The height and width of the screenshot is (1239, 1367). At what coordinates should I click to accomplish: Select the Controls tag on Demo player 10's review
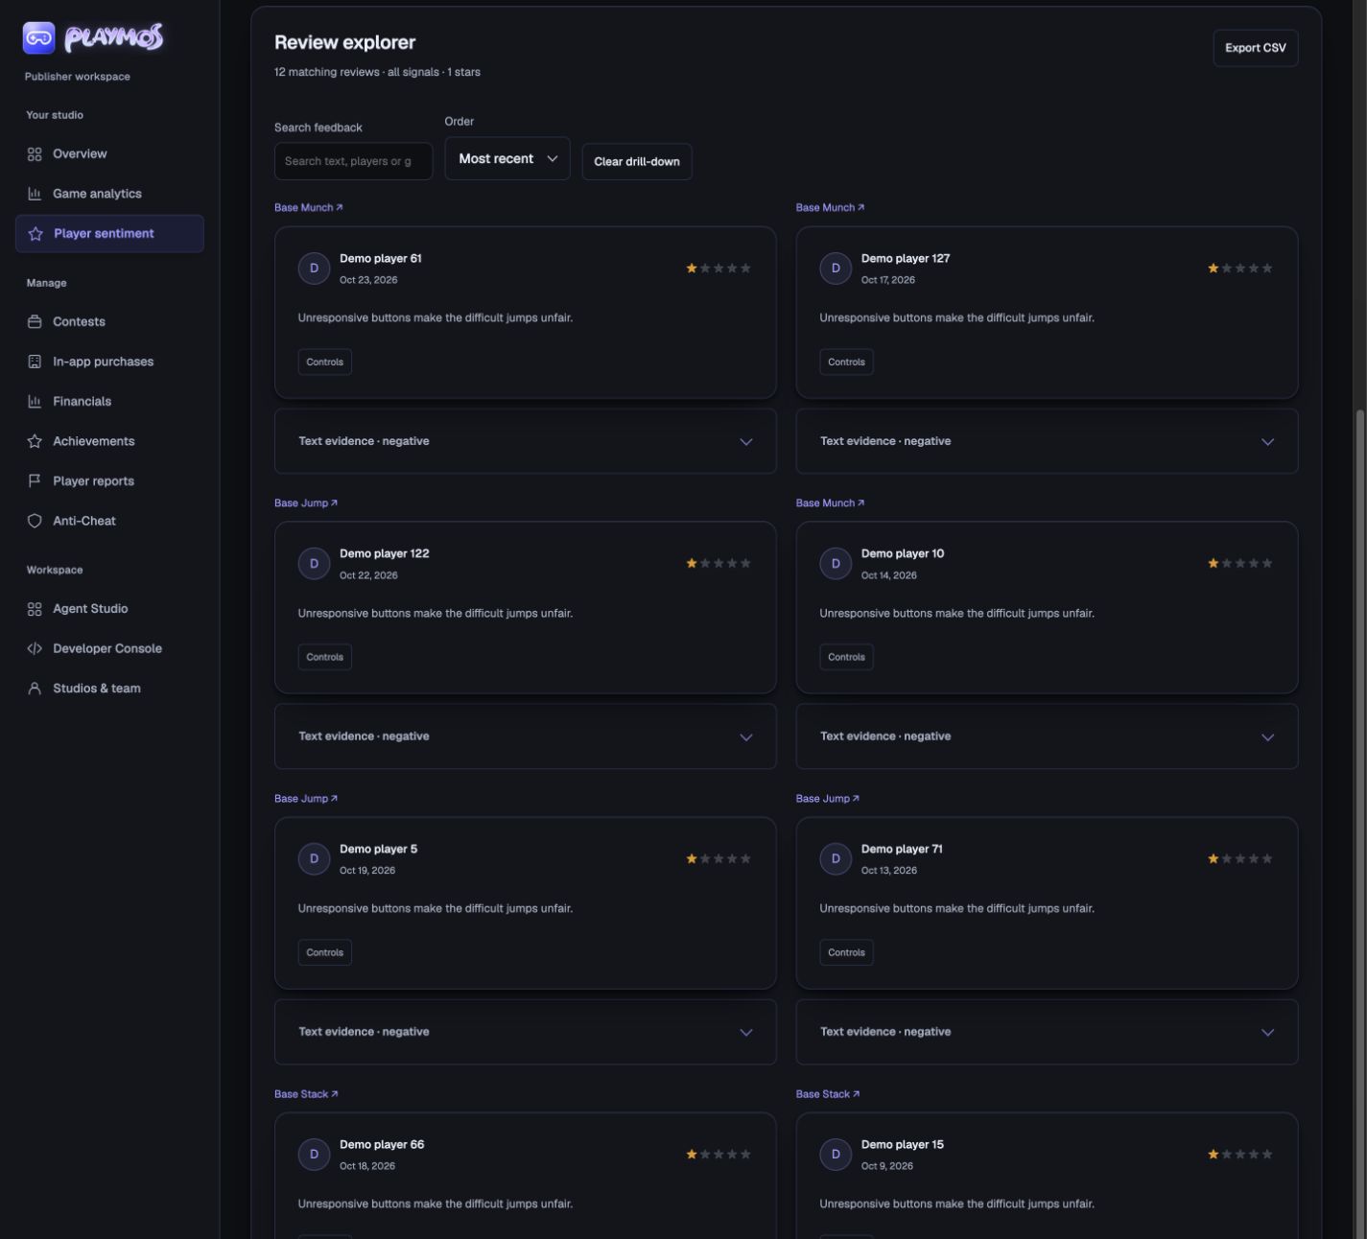click(x=846, y=657)
